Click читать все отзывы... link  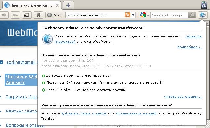point(183,97)
